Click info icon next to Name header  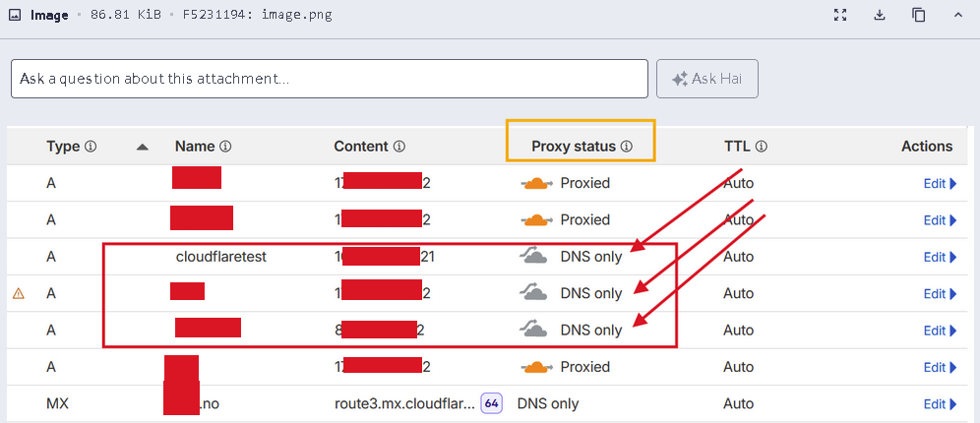coord(225,147)
